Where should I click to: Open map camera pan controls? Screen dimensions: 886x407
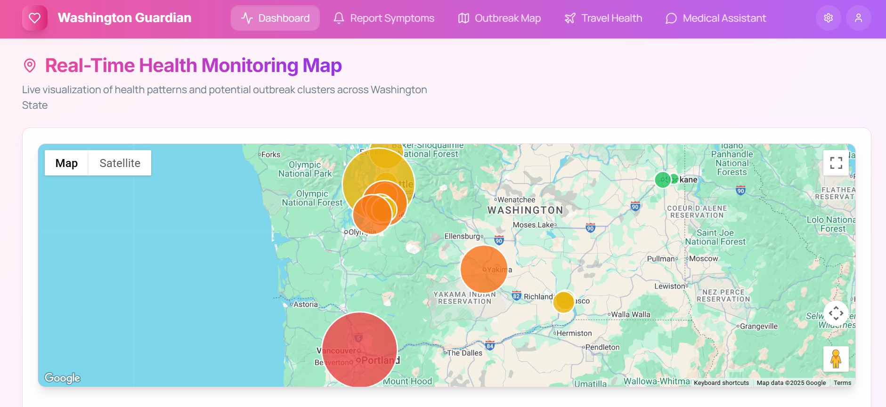(836, 313)
